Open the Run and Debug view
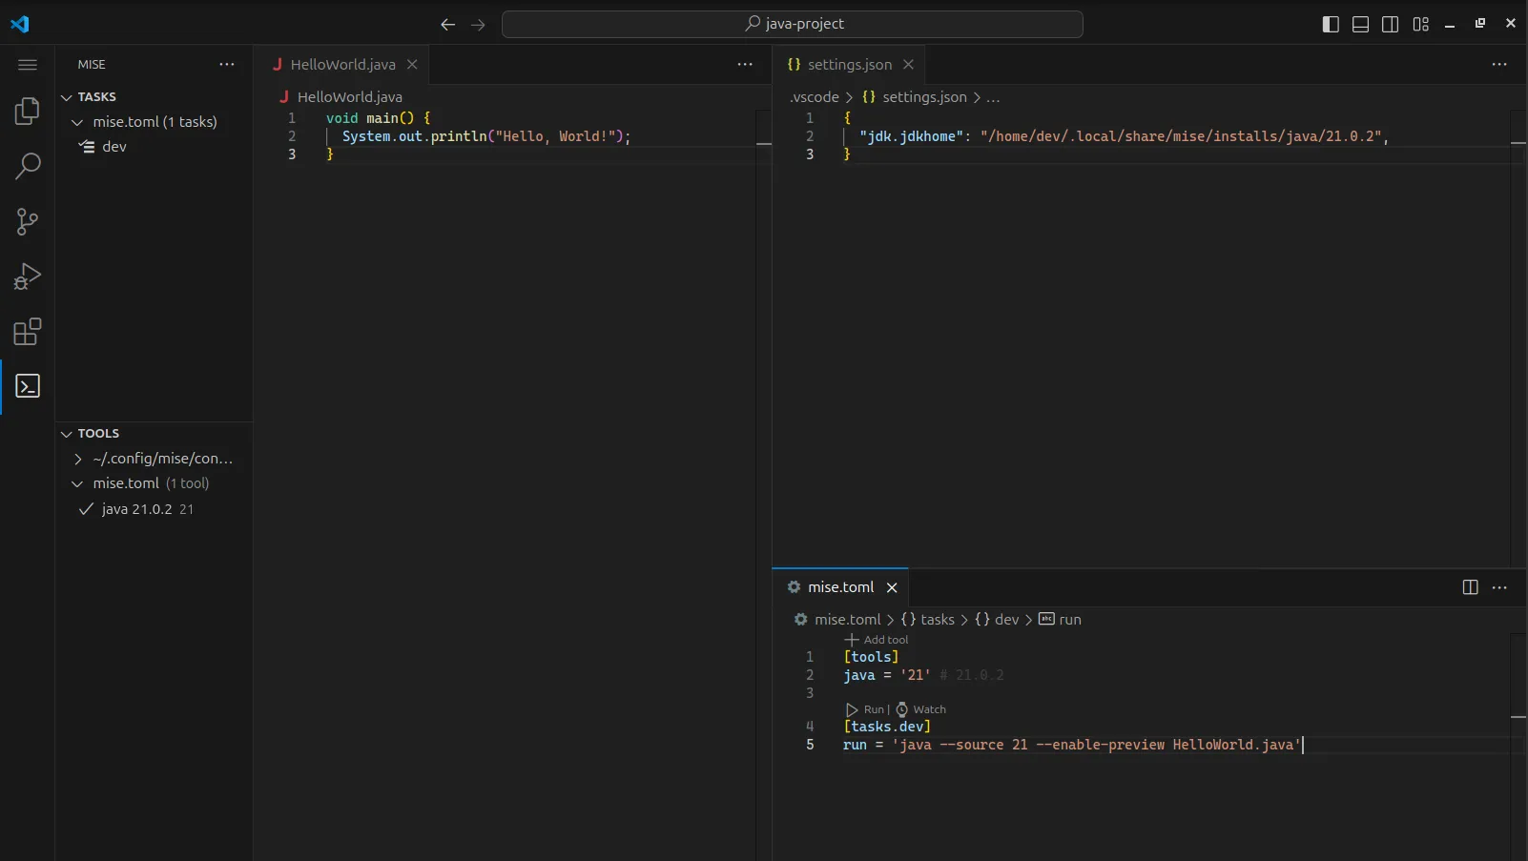The width and height of the screenshot is (1528, 861). 27,277
